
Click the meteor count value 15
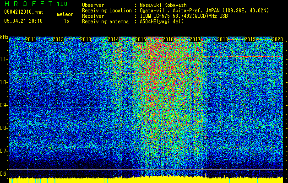(x=66, y=21)
